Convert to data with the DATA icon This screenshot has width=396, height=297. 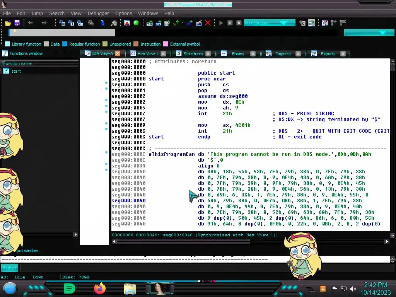coord(158,23)
